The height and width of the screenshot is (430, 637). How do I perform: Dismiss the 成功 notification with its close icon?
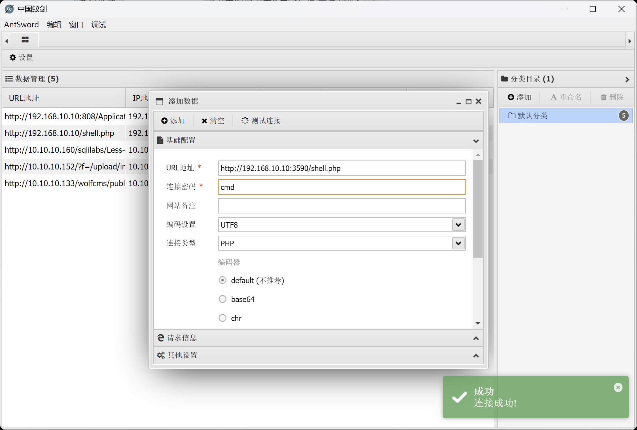tap(618, 387)
